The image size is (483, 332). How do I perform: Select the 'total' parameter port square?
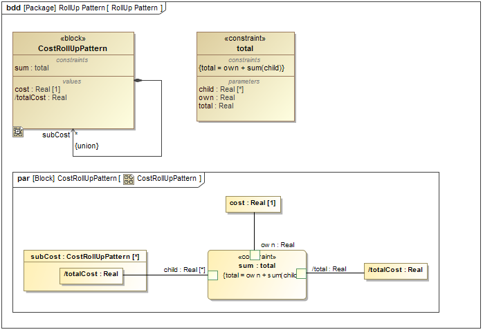(x=301, y=273)
